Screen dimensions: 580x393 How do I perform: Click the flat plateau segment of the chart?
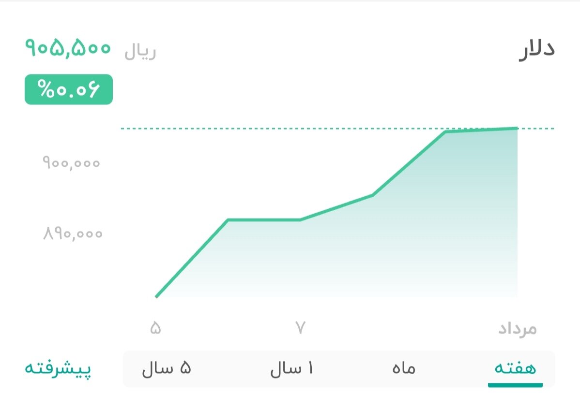pos(264,220)
